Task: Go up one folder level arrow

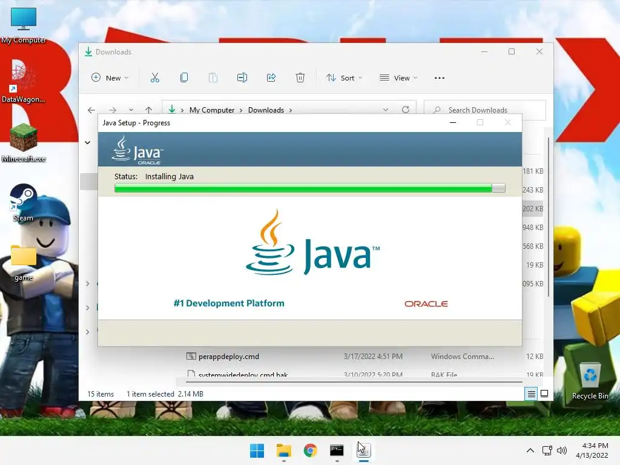Action: 149,110
